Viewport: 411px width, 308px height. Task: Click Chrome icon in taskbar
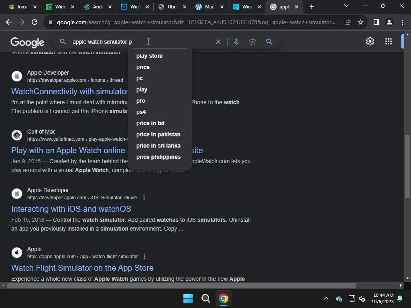(x=224, y=298)
